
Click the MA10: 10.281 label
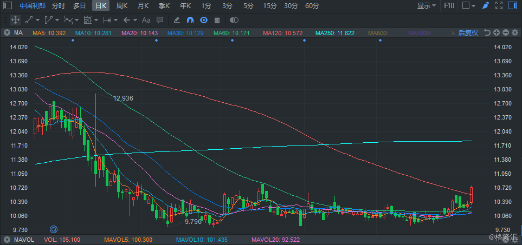93,33
